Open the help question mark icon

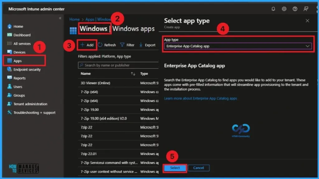295,9
